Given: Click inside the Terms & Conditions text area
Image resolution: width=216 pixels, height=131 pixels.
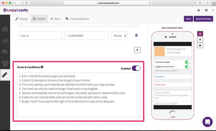Looking at the screenshot, I should click(79, 95).
